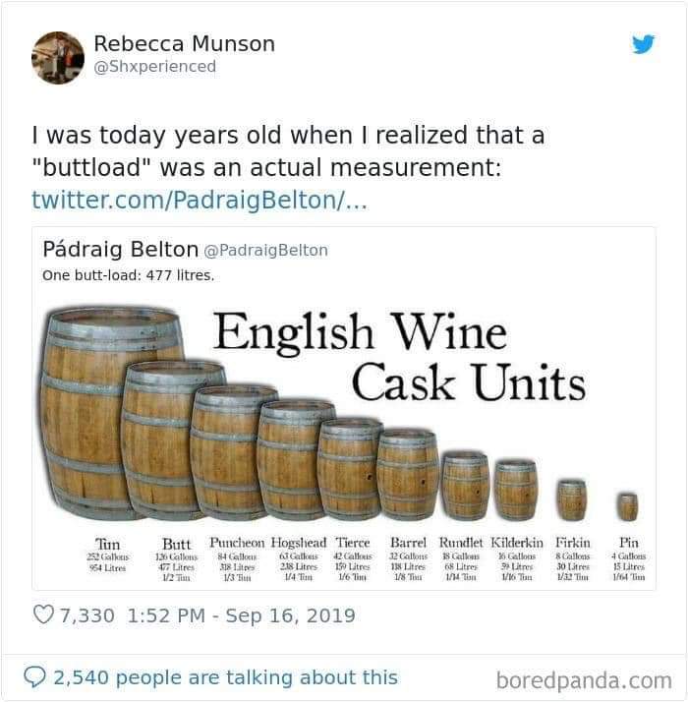The image size is (688, 702).
Task: Select the Firkin barrel in the image
Action: [571, 498]
